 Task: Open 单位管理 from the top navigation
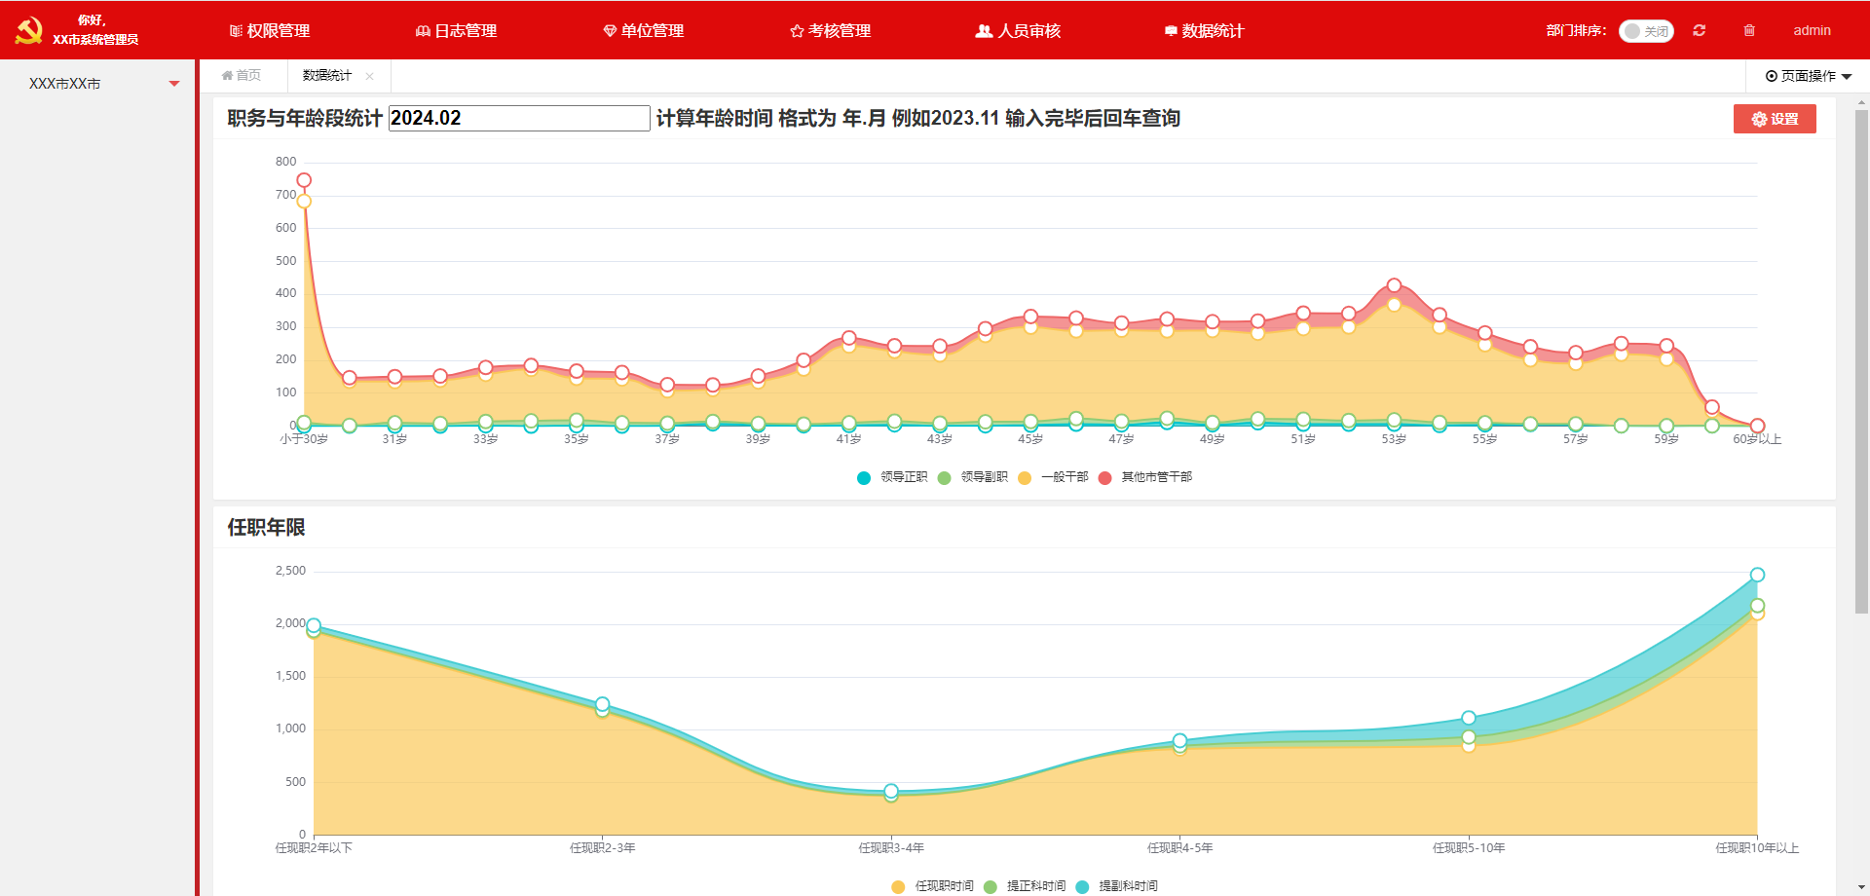tap(643, 31)
